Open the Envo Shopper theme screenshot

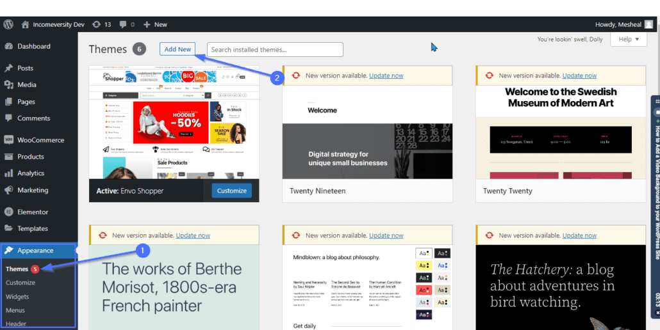pyautogui.click(x=174, y=122)
